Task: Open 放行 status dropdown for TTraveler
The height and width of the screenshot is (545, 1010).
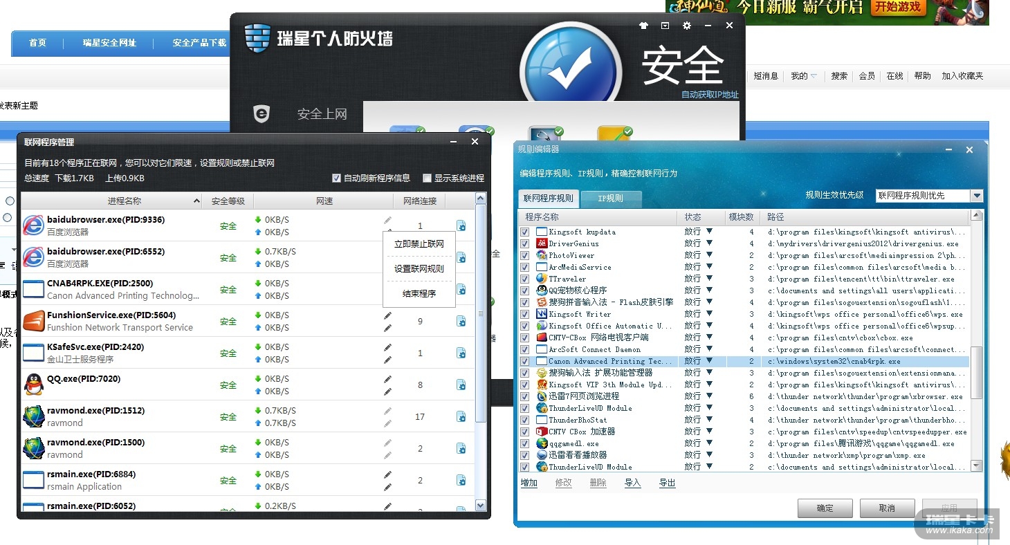Action: (709, 279)
